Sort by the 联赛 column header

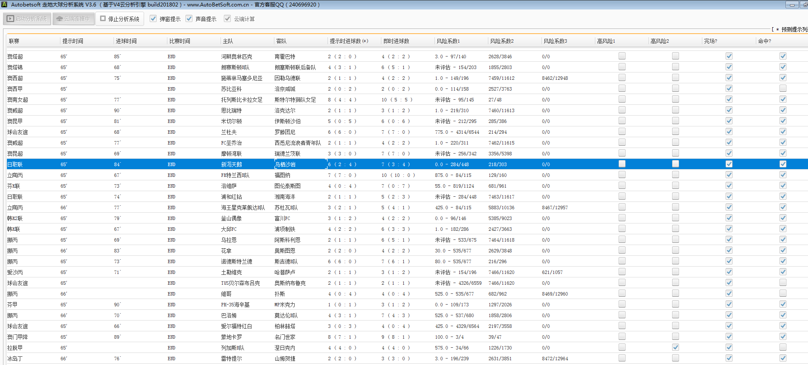tap(14, 41)
